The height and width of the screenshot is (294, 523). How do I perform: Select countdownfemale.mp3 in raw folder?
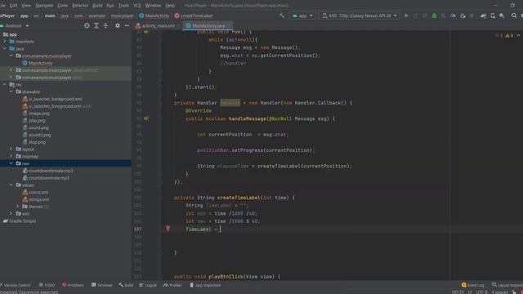[51, 171]
